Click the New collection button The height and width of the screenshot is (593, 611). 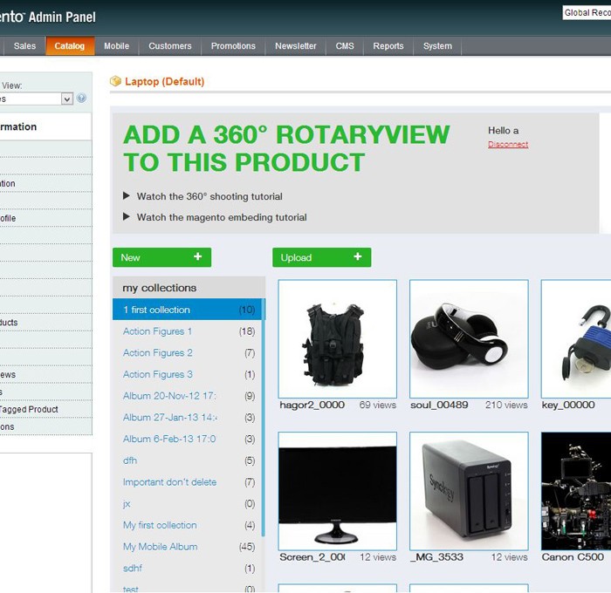161,257
